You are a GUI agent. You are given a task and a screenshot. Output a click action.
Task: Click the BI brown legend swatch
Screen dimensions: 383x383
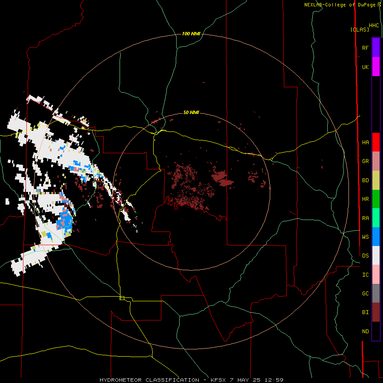(376, 312)
